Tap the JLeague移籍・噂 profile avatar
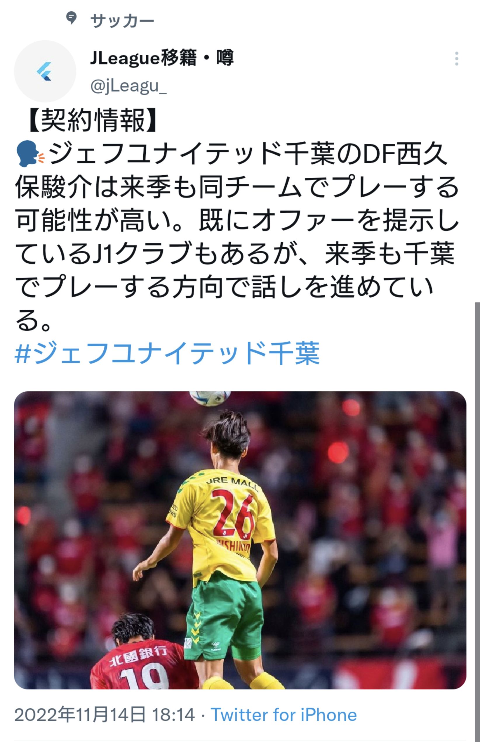Viewport: 480px width, 742px height. coord(45,71)
